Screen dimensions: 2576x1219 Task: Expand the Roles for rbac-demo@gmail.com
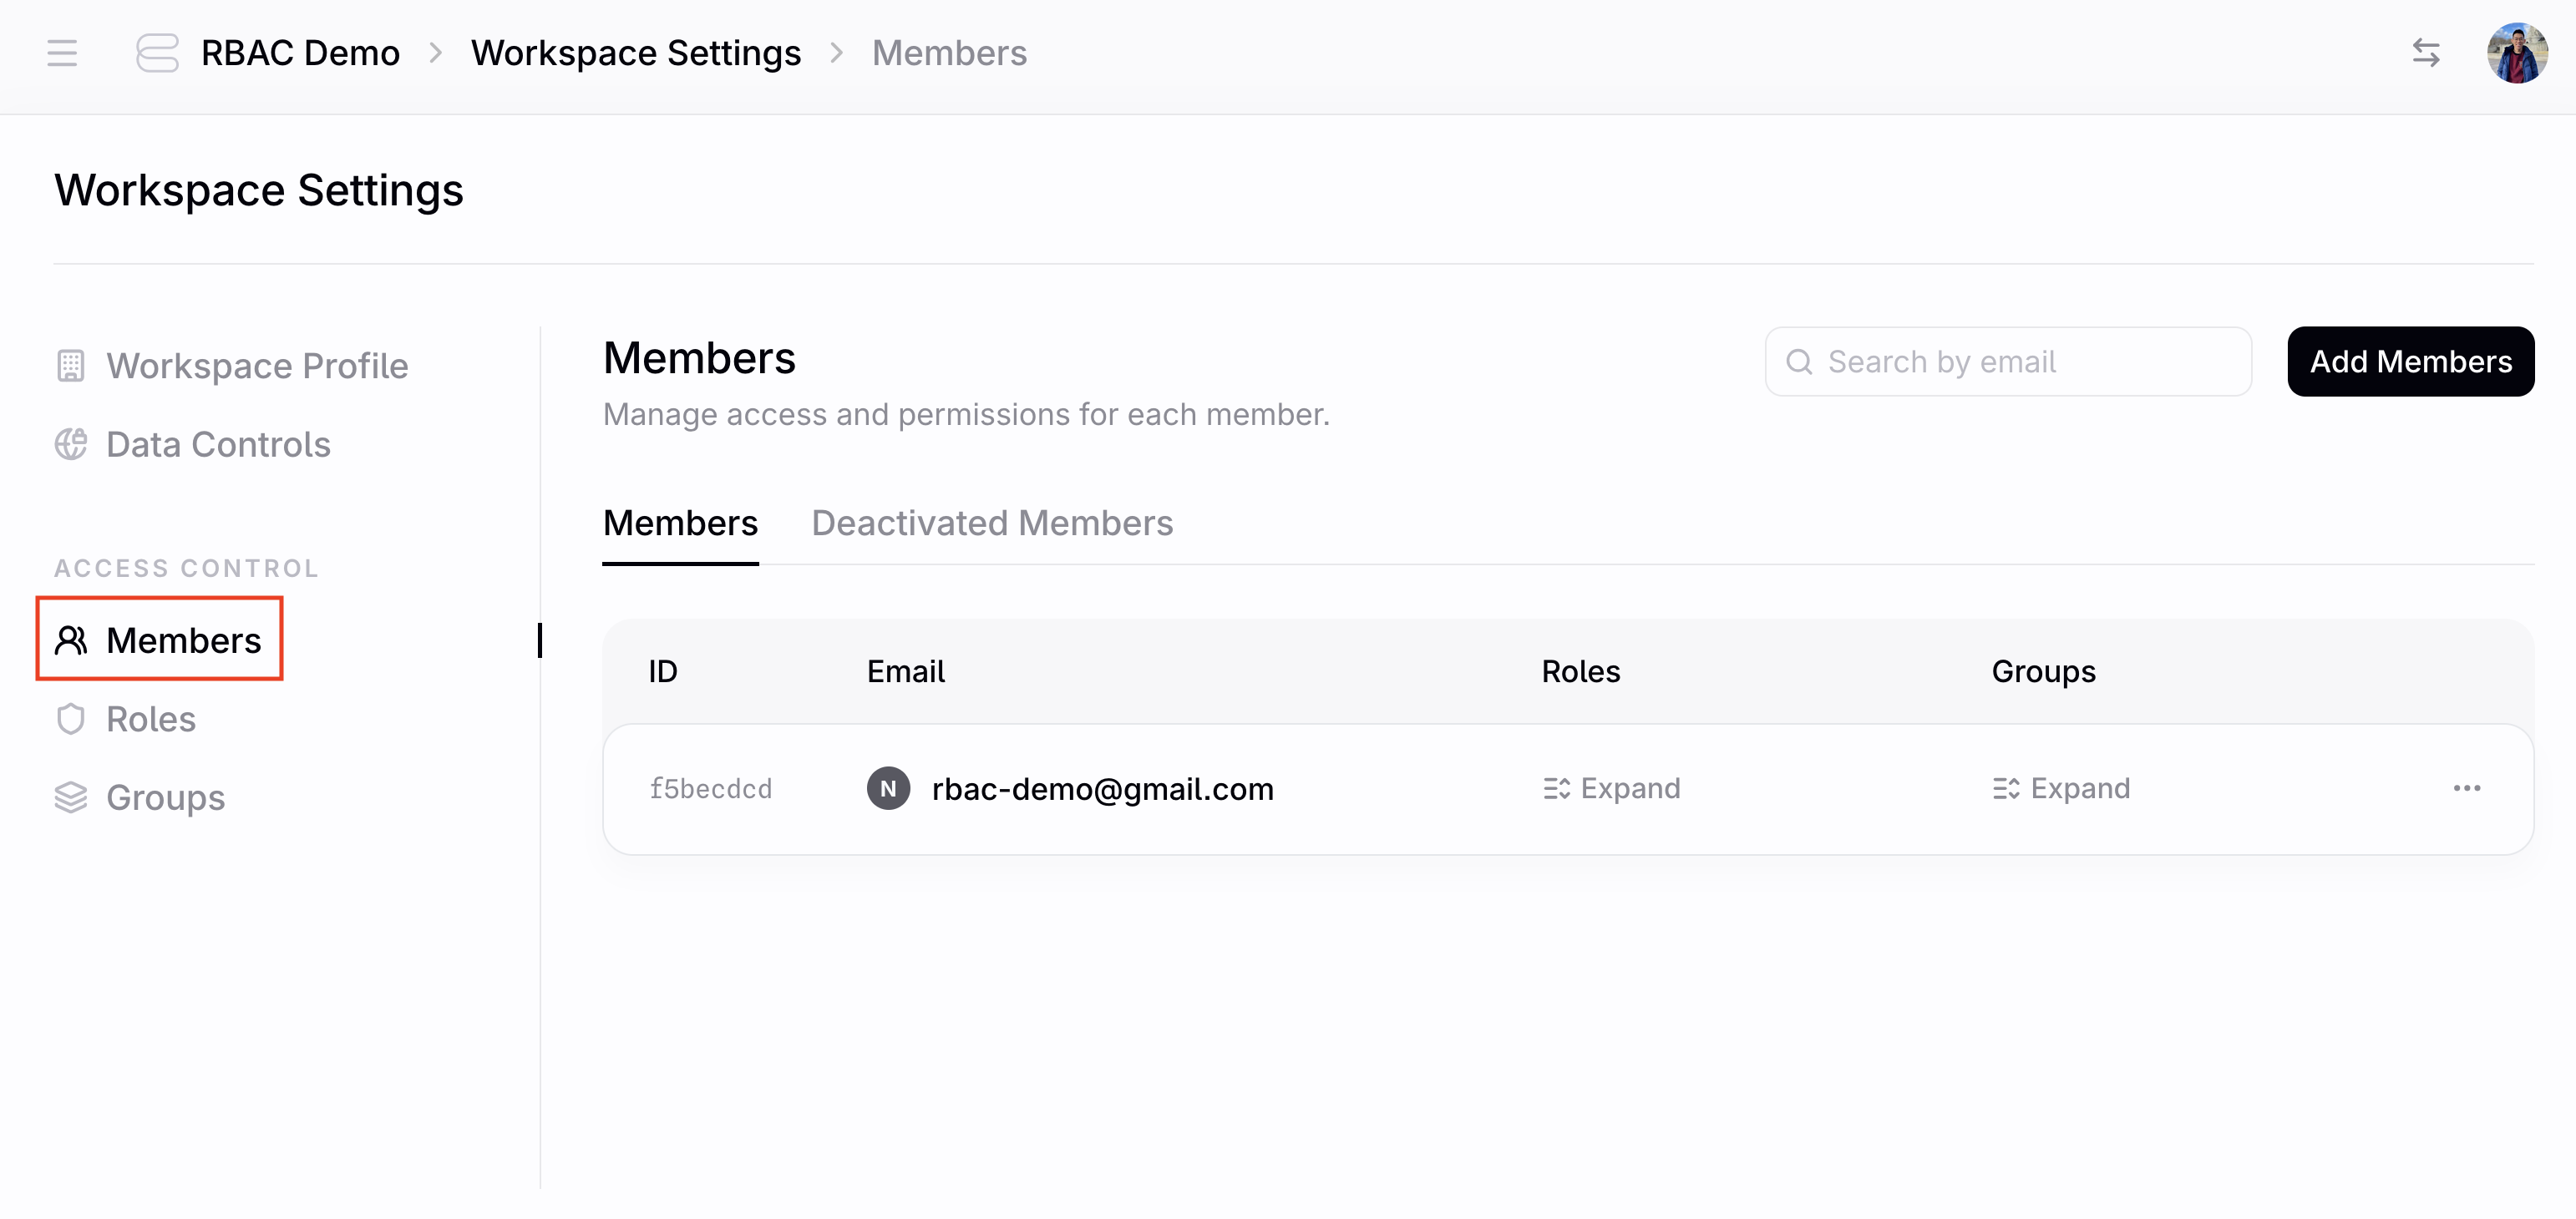pos(1611,788)
